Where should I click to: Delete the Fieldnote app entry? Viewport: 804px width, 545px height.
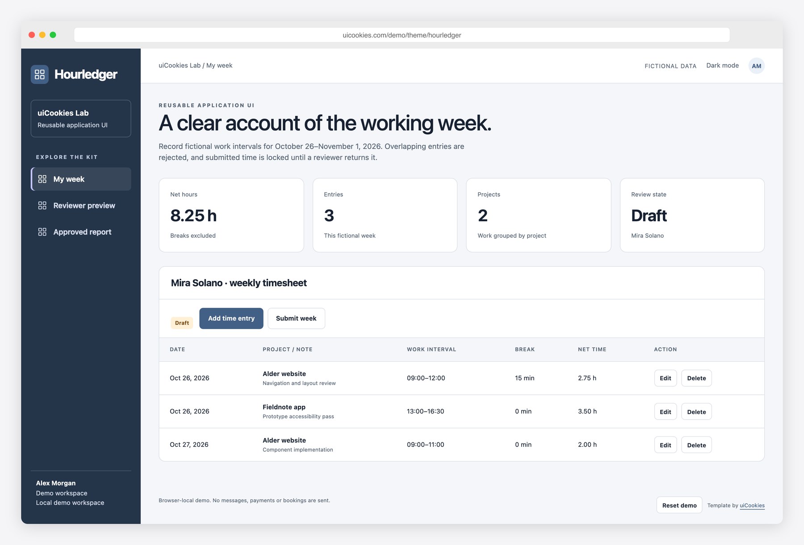click(x=696, y=412)
